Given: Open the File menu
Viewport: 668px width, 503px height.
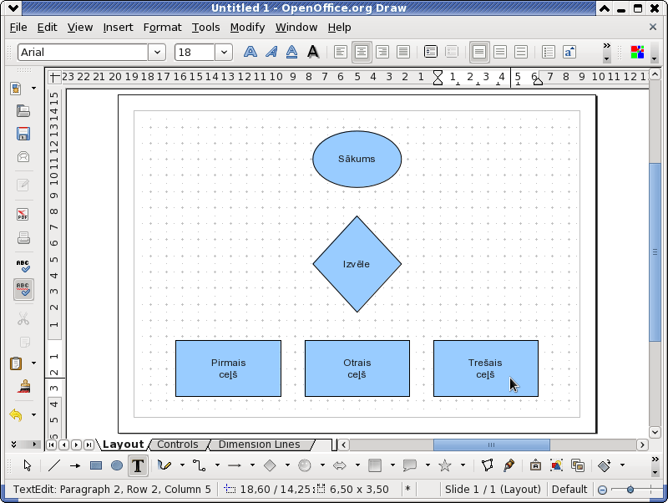Looking at the screenshot, I should point(18,28).
